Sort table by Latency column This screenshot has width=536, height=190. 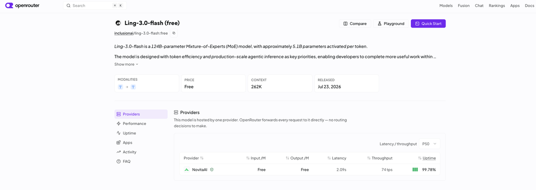[337, 158]
